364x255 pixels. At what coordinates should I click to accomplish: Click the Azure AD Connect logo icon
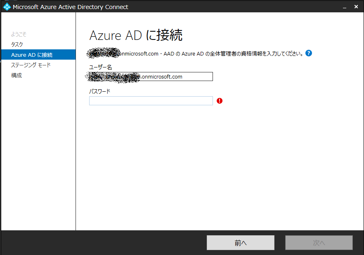[x=7, y=7]
